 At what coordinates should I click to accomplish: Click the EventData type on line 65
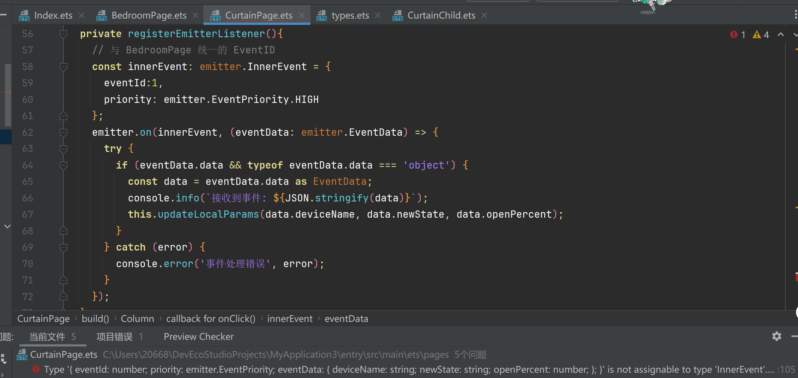pyautogui.click(x=340, y=182)
